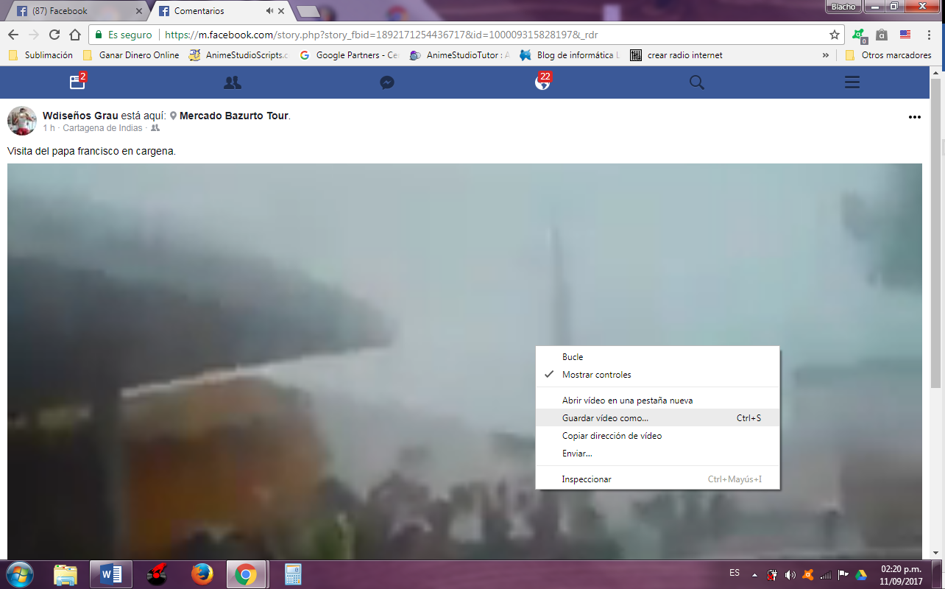Screen dimensions: 945x589
Task: Click the Facebook search magnifier icon
Action: click(696, 82)
